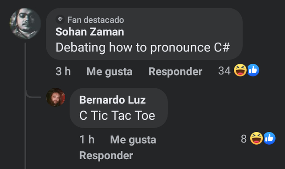Click the Fan destacado label text
285x169 pixels.
tap(96, 20)
